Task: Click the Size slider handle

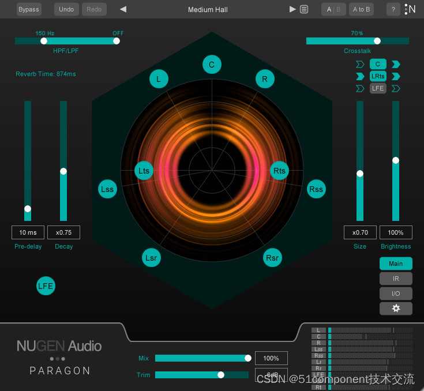Action: click(x=360, y=174)
